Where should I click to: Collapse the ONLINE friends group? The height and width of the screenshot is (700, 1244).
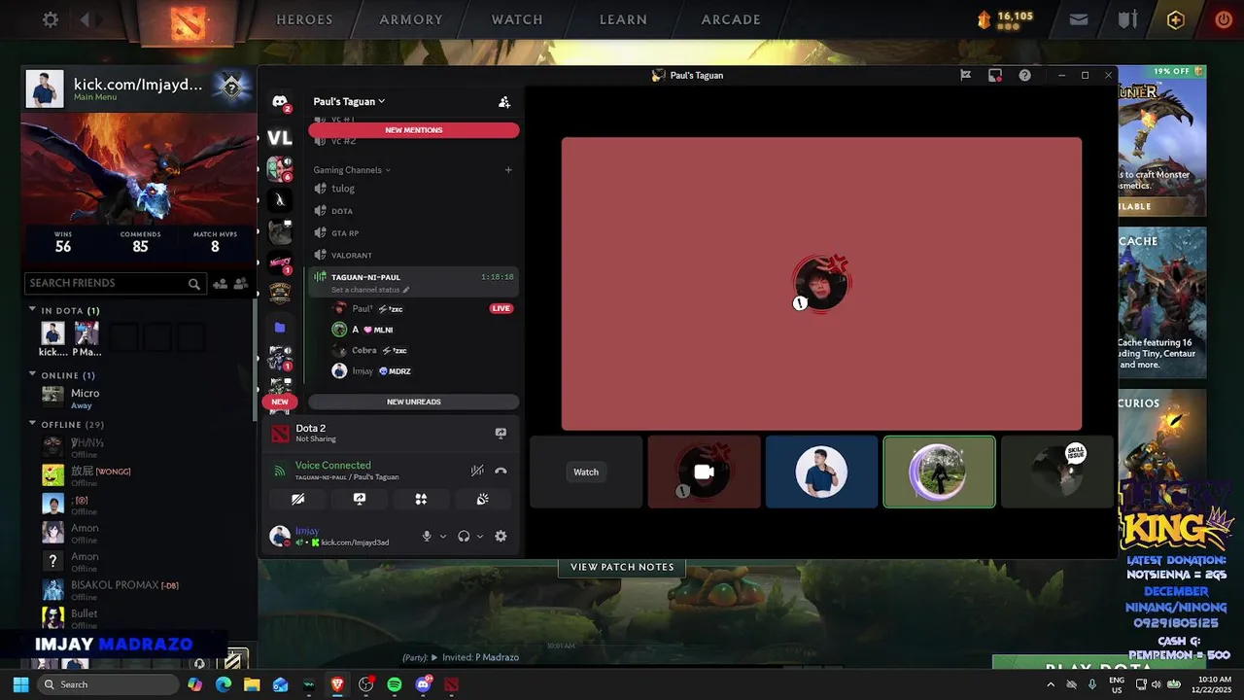click(x=32, y=375)
